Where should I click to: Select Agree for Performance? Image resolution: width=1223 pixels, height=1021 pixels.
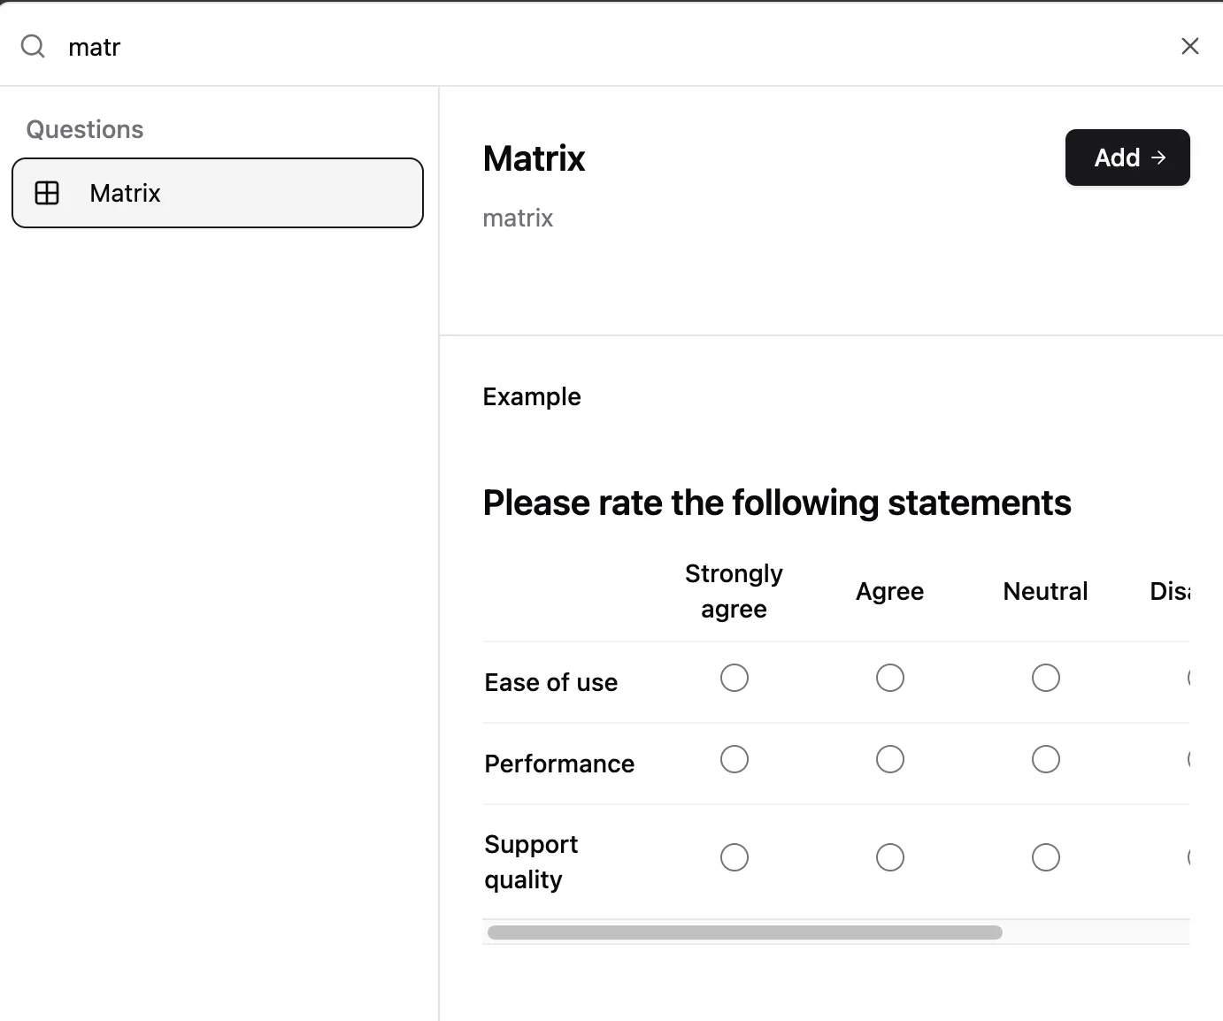coord(890,759)
